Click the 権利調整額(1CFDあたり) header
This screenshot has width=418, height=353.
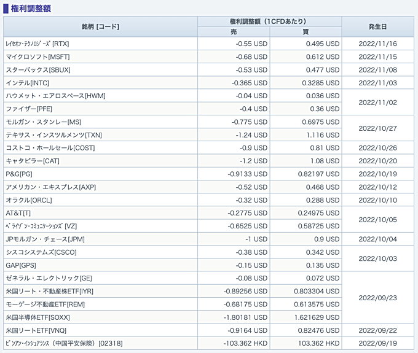[269, 21]
